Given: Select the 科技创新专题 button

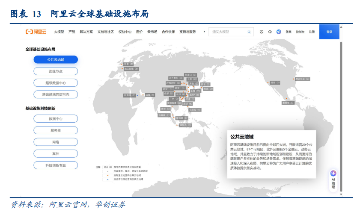Looking at the screenshot, I should coord(56,165).
